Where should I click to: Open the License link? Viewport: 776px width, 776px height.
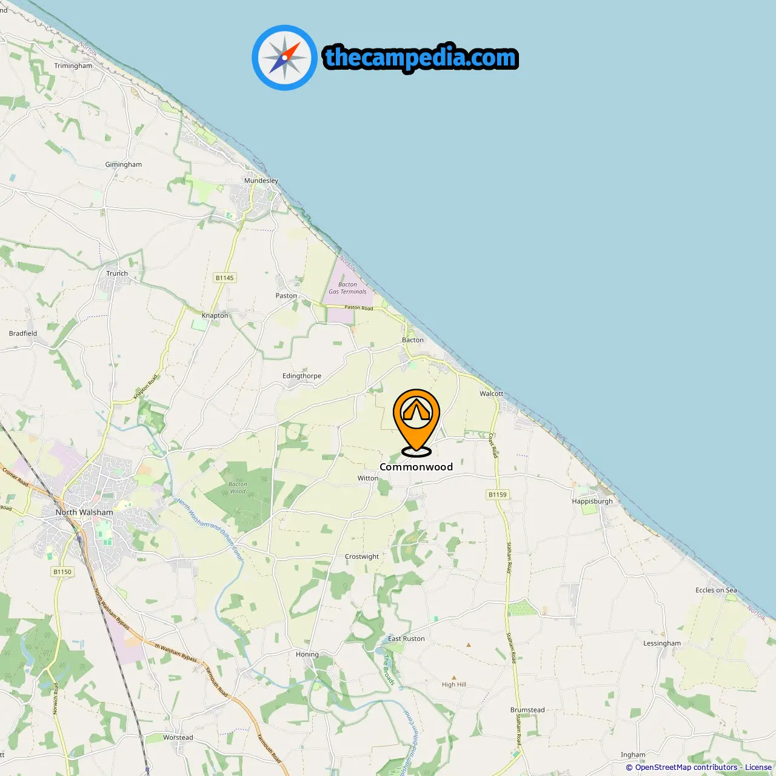pyautogui.click(x=758, y=767)
